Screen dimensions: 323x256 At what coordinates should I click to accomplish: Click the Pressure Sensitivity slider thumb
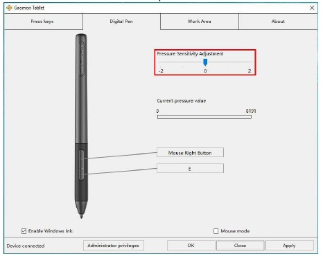[205, 62]
